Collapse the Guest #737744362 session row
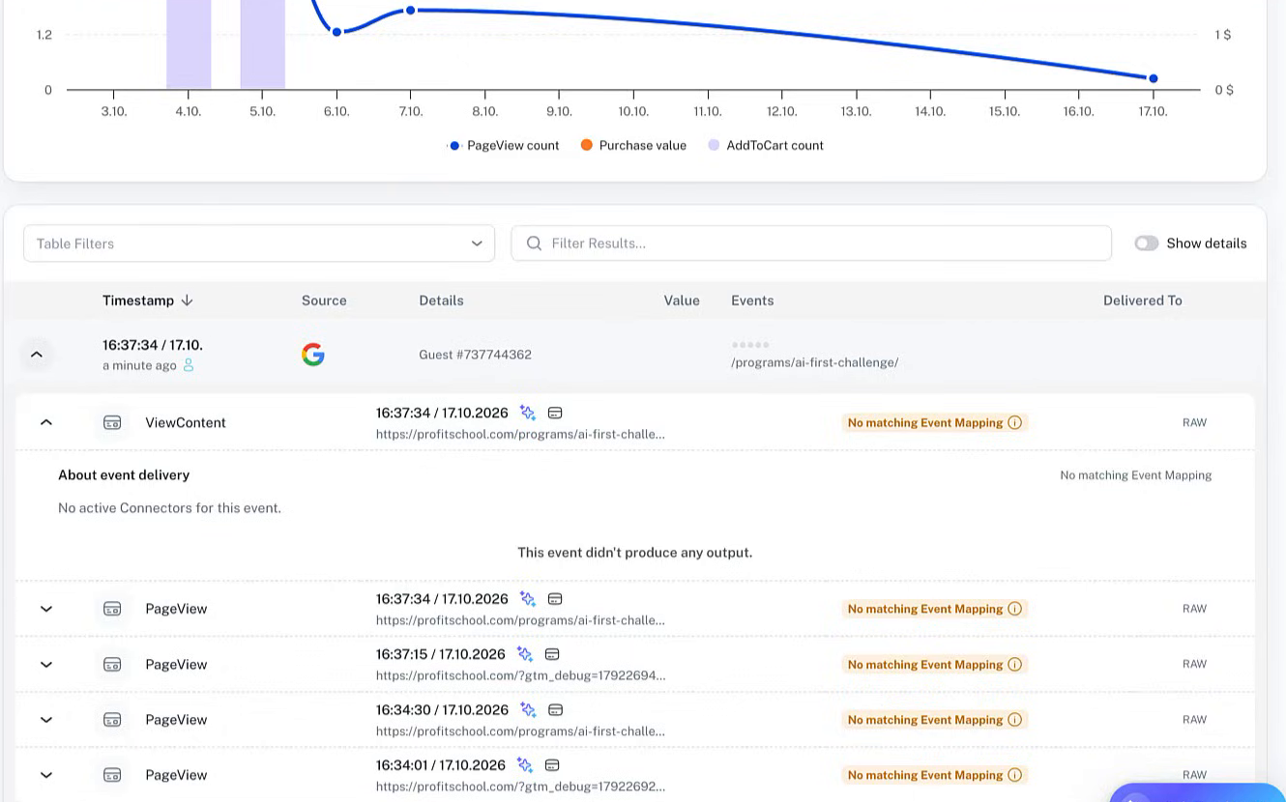This screenshot has height=802, width=1286. [37, 355]
